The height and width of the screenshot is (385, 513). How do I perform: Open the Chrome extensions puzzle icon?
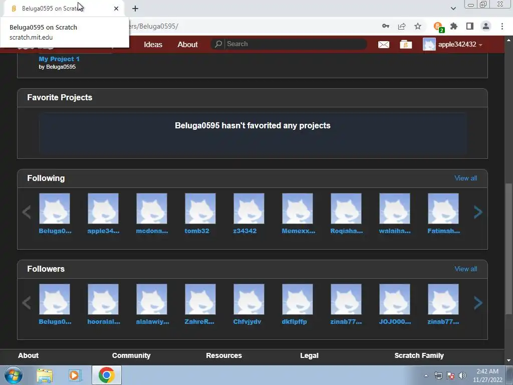click(x=454, y=26)
